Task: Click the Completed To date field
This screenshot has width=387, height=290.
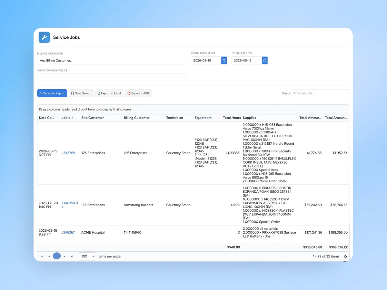Action: point(246,60)
